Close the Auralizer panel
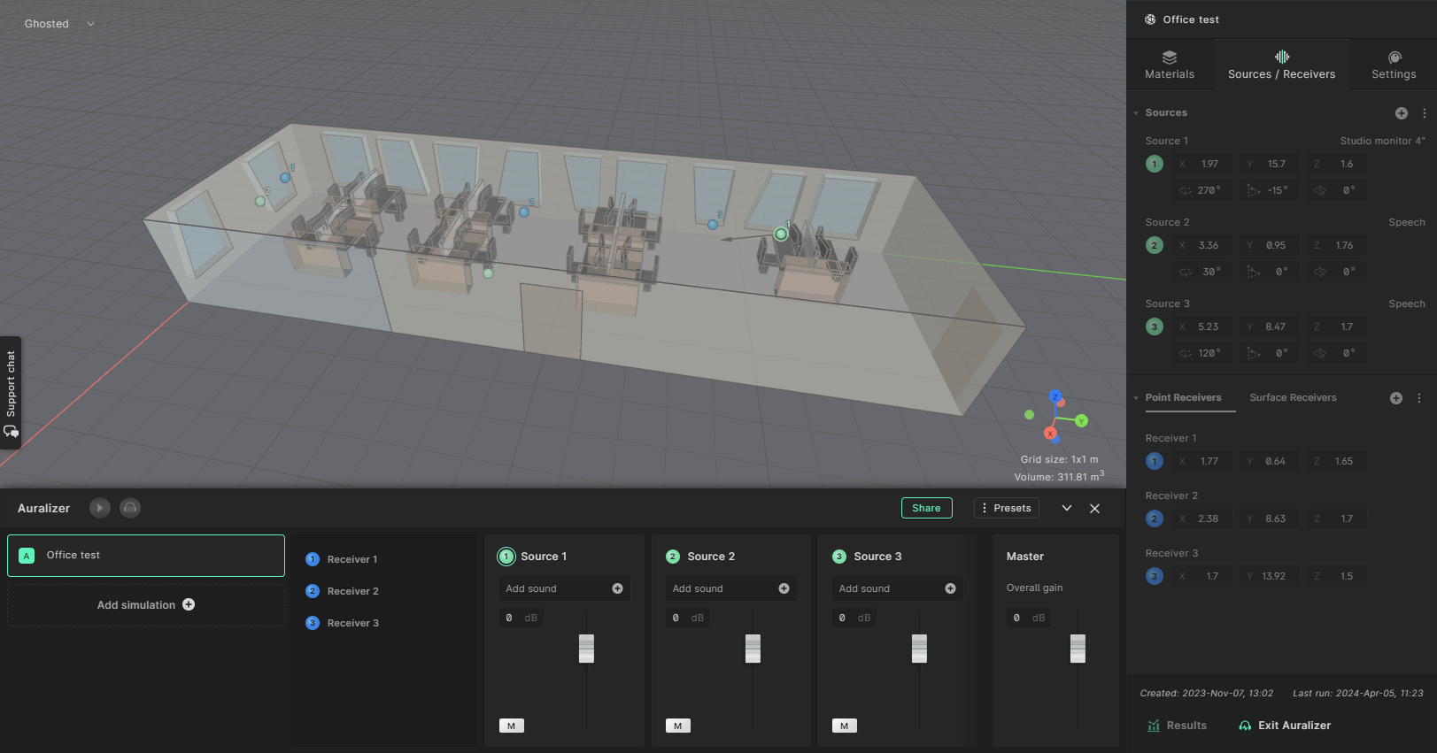Viewport: 1437px width, 753px height. (x=1095, y=508)
